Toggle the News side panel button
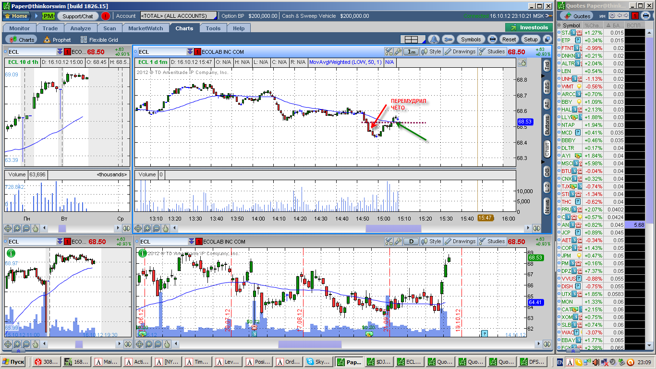Screen dimensions: 656x369 (547, 206)
